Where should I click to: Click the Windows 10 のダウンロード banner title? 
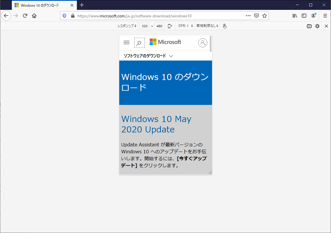coord(165,82)
